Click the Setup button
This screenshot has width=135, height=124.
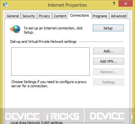108,28
